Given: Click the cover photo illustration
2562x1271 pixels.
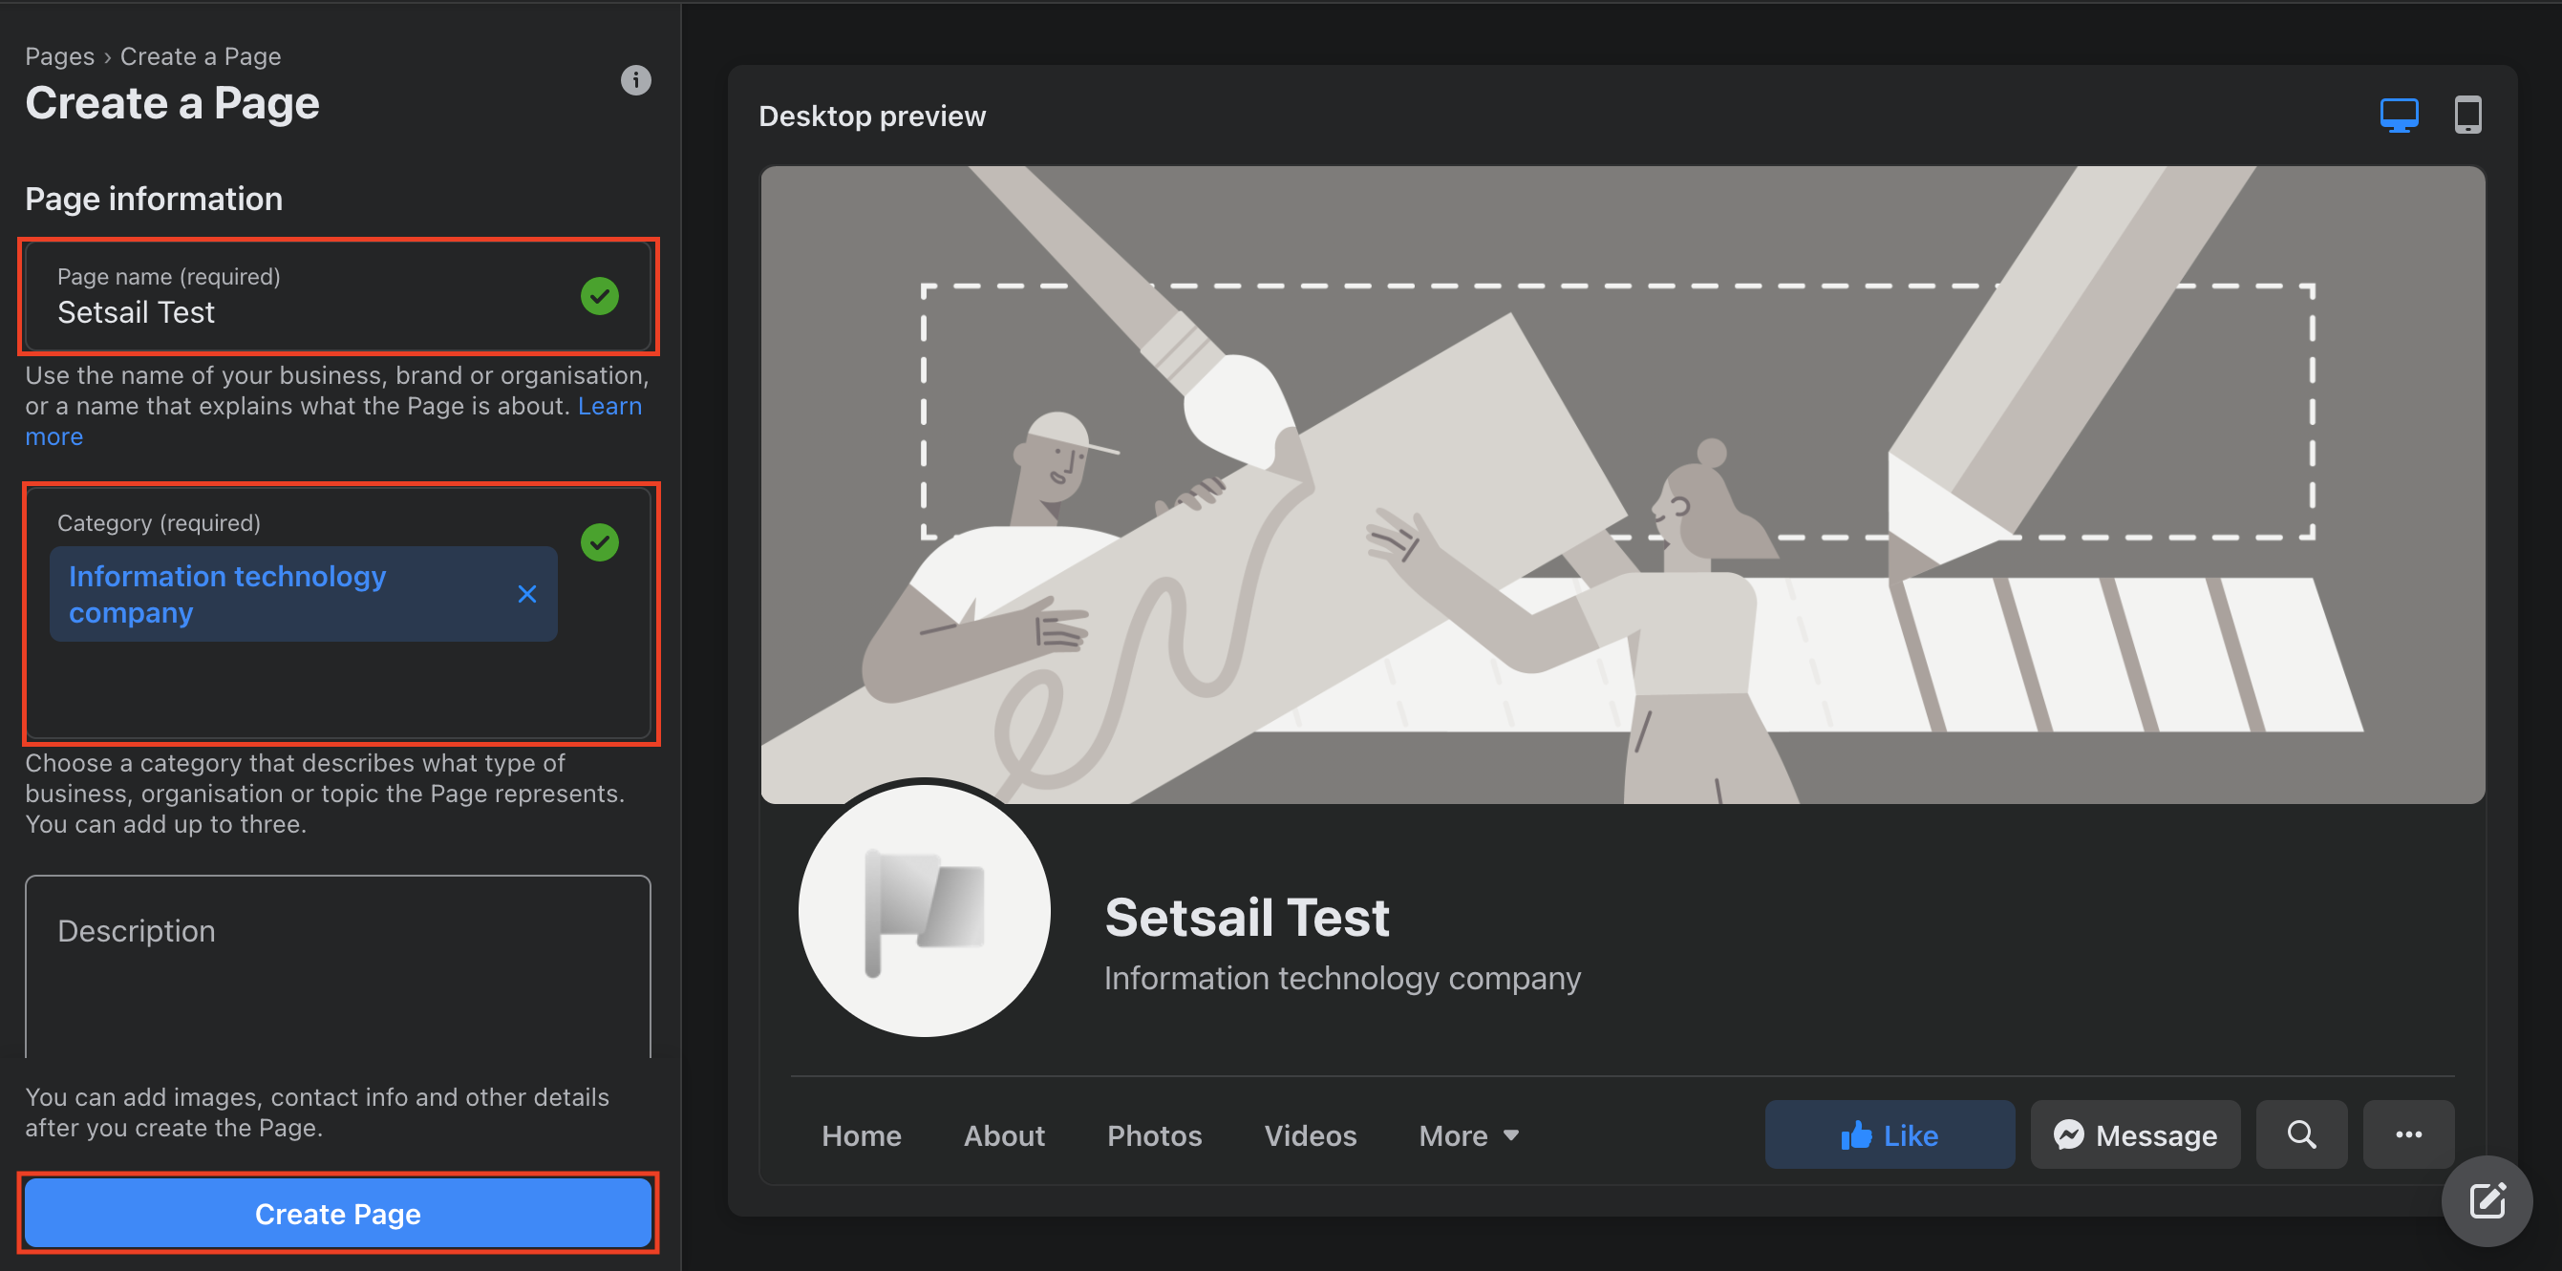Looking at the screenshot, I should coord(1622,484).
